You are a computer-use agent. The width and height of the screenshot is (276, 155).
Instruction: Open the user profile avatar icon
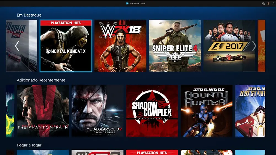tap(268, 3)
